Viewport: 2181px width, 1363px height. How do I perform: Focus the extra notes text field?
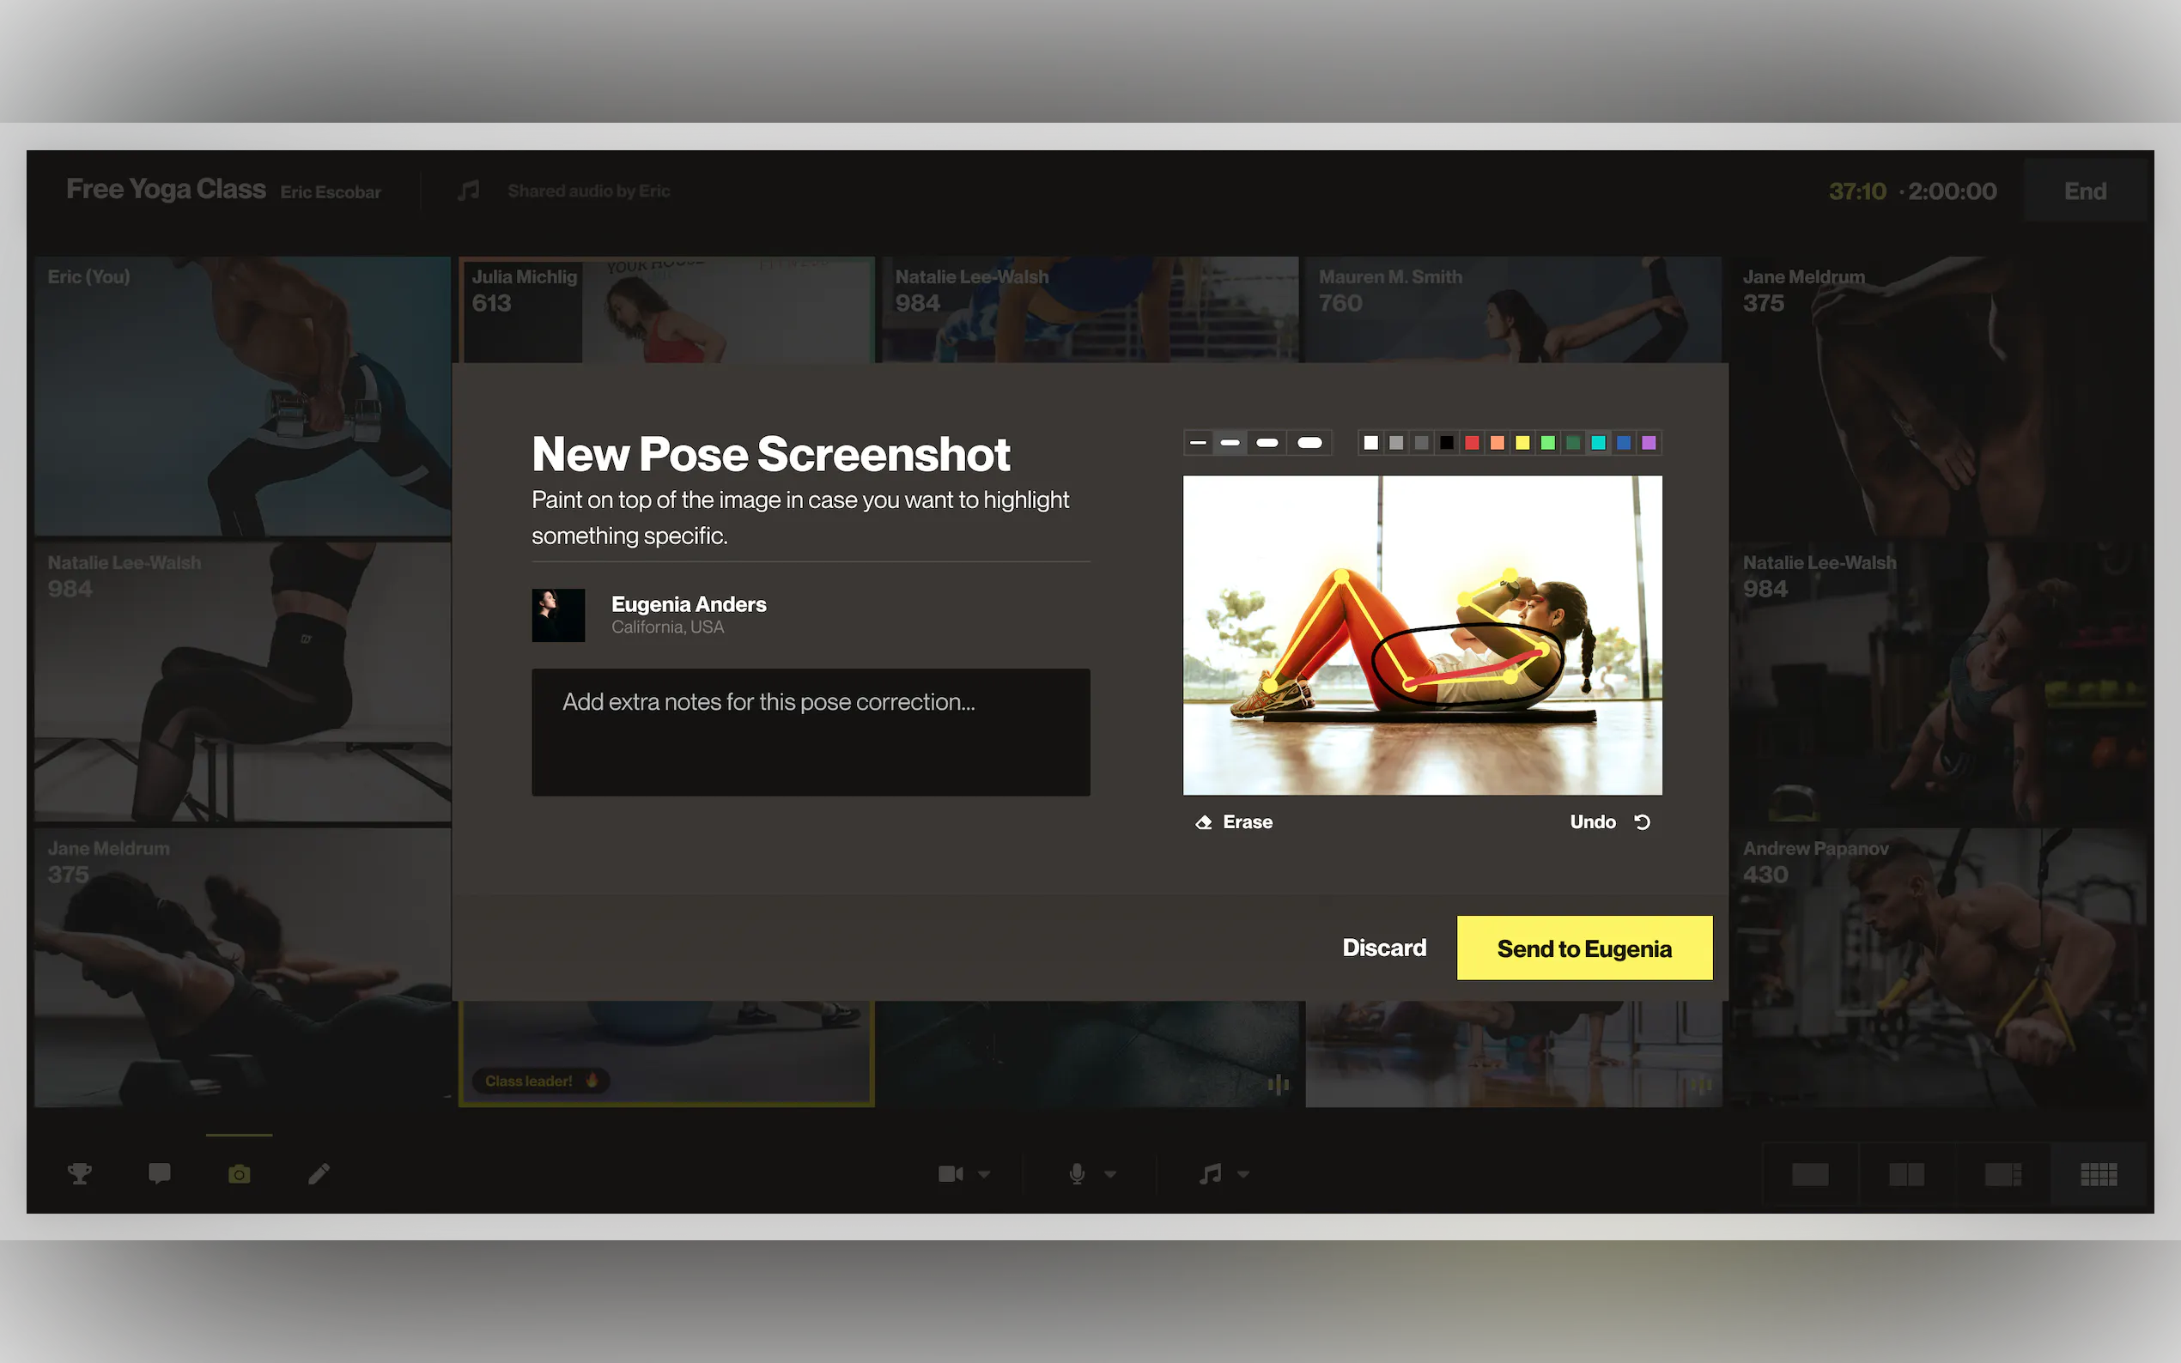811,732
